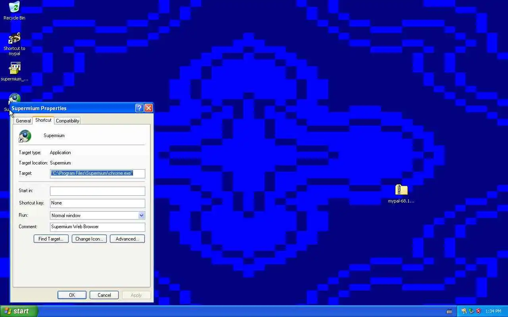Open the Start menu
Screen dimensions: 508x317
(19, 311)
